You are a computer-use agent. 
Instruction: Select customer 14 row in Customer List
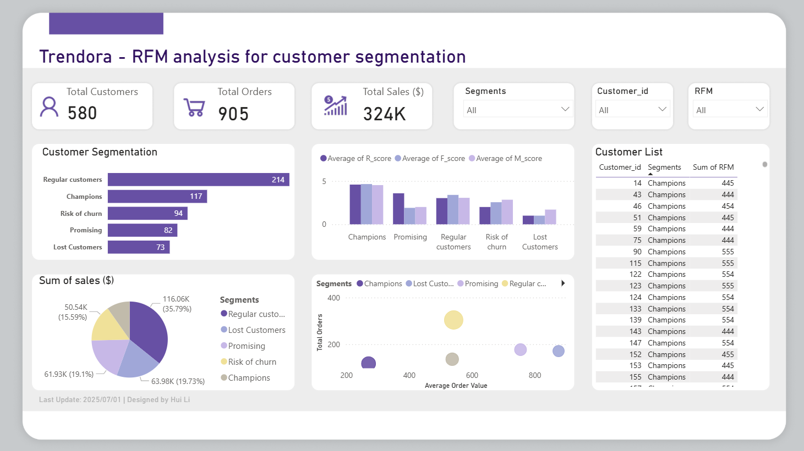(x=666, y=183)
